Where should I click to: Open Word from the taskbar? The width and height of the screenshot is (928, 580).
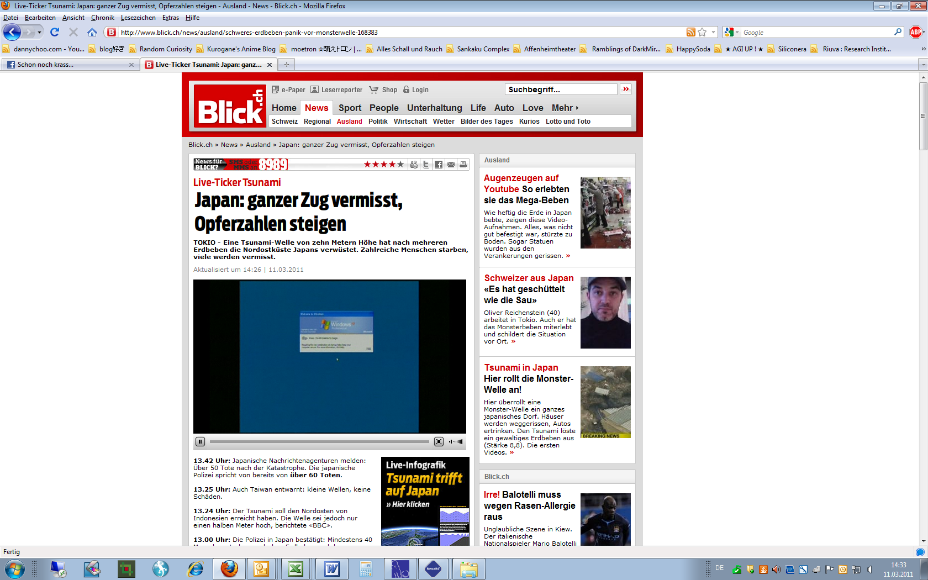[331, 568]
